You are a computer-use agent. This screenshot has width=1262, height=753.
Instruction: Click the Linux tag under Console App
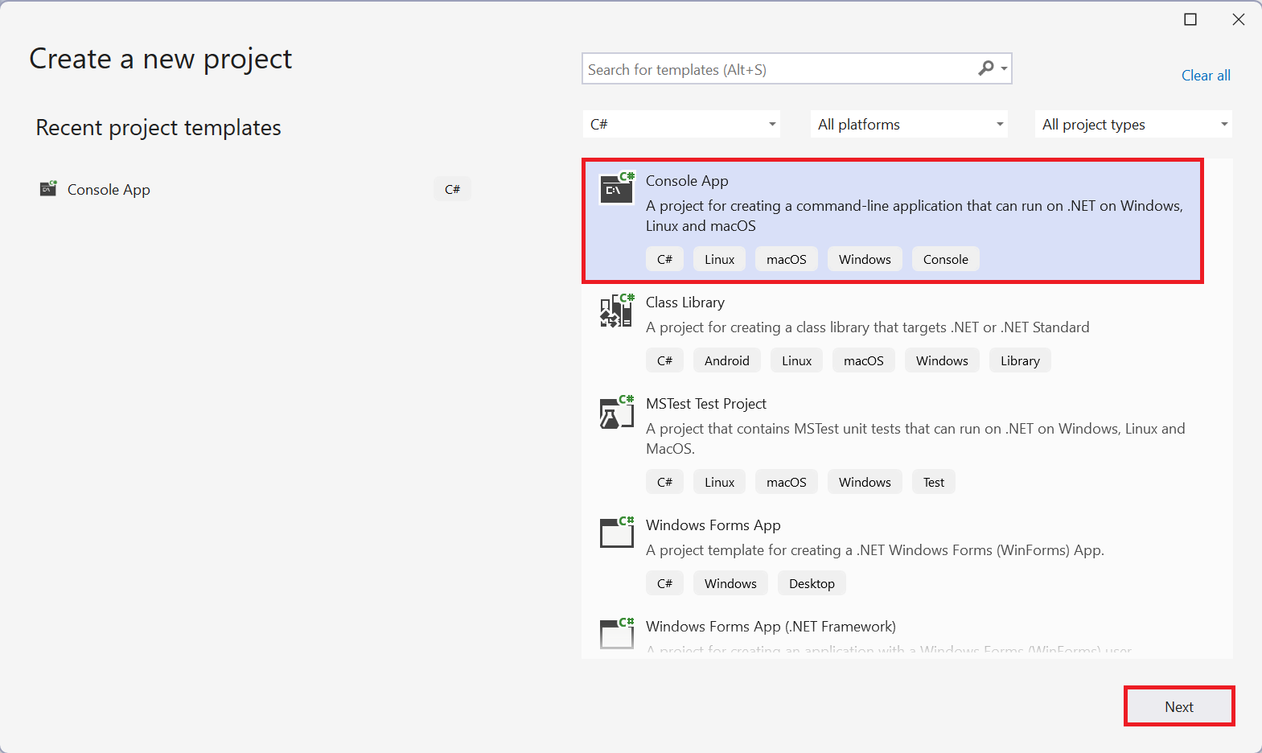(x=720, y=259)
